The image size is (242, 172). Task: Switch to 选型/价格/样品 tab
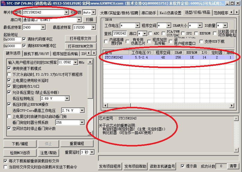(x=197, y=13)
